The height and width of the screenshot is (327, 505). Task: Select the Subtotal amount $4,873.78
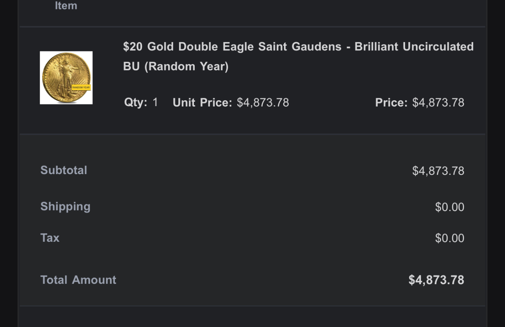point(438,171)
